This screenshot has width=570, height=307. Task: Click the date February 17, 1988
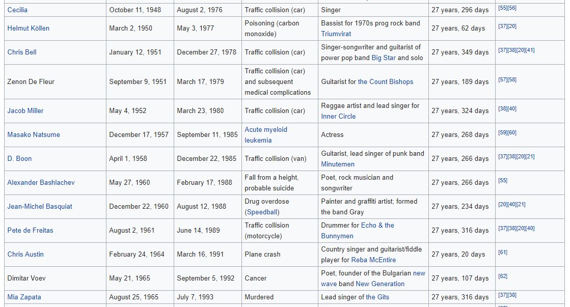[204, 182]
